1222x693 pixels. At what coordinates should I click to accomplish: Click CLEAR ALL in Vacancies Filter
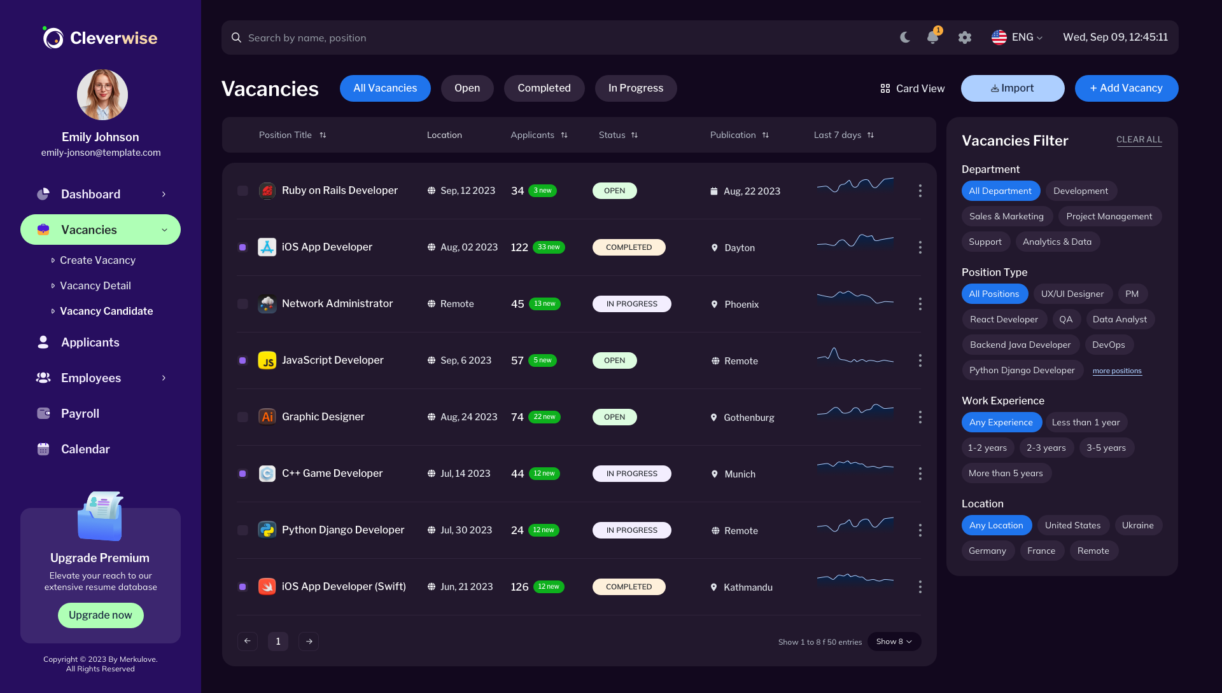[1139, 139]
